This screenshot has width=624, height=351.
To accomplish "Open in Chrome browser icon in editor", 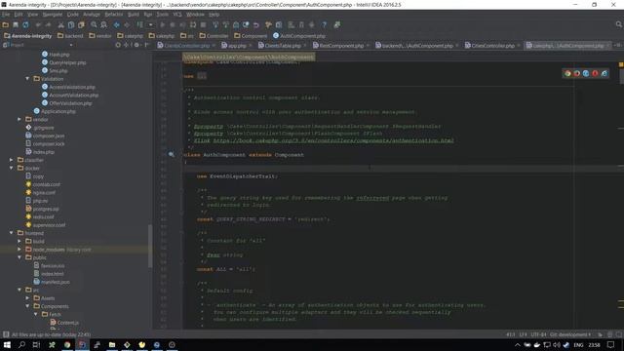I will tap(567, 73).
